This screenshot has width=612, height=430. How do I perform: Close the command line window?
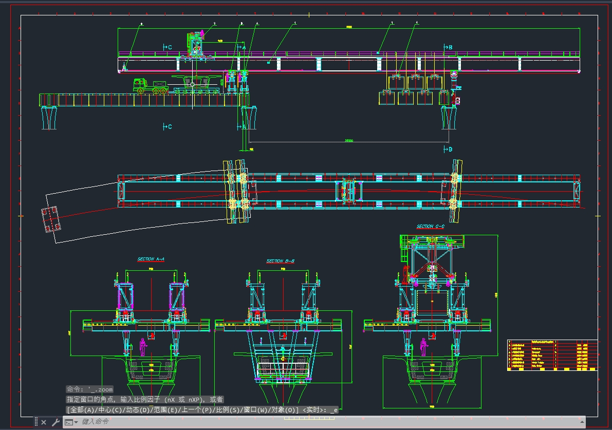click(x=44, y=422)
